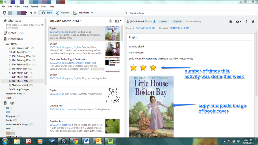Open Google Chrome from the taskbar
Screen dimensions: 258x145
point(75,141)
